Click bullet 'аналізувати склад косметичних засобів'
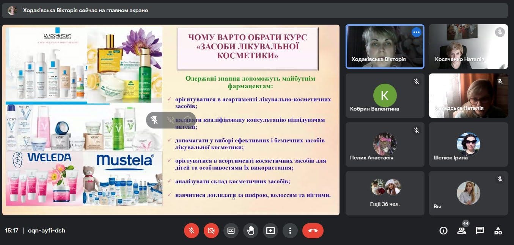514x245 pixels. click(233, 181)
